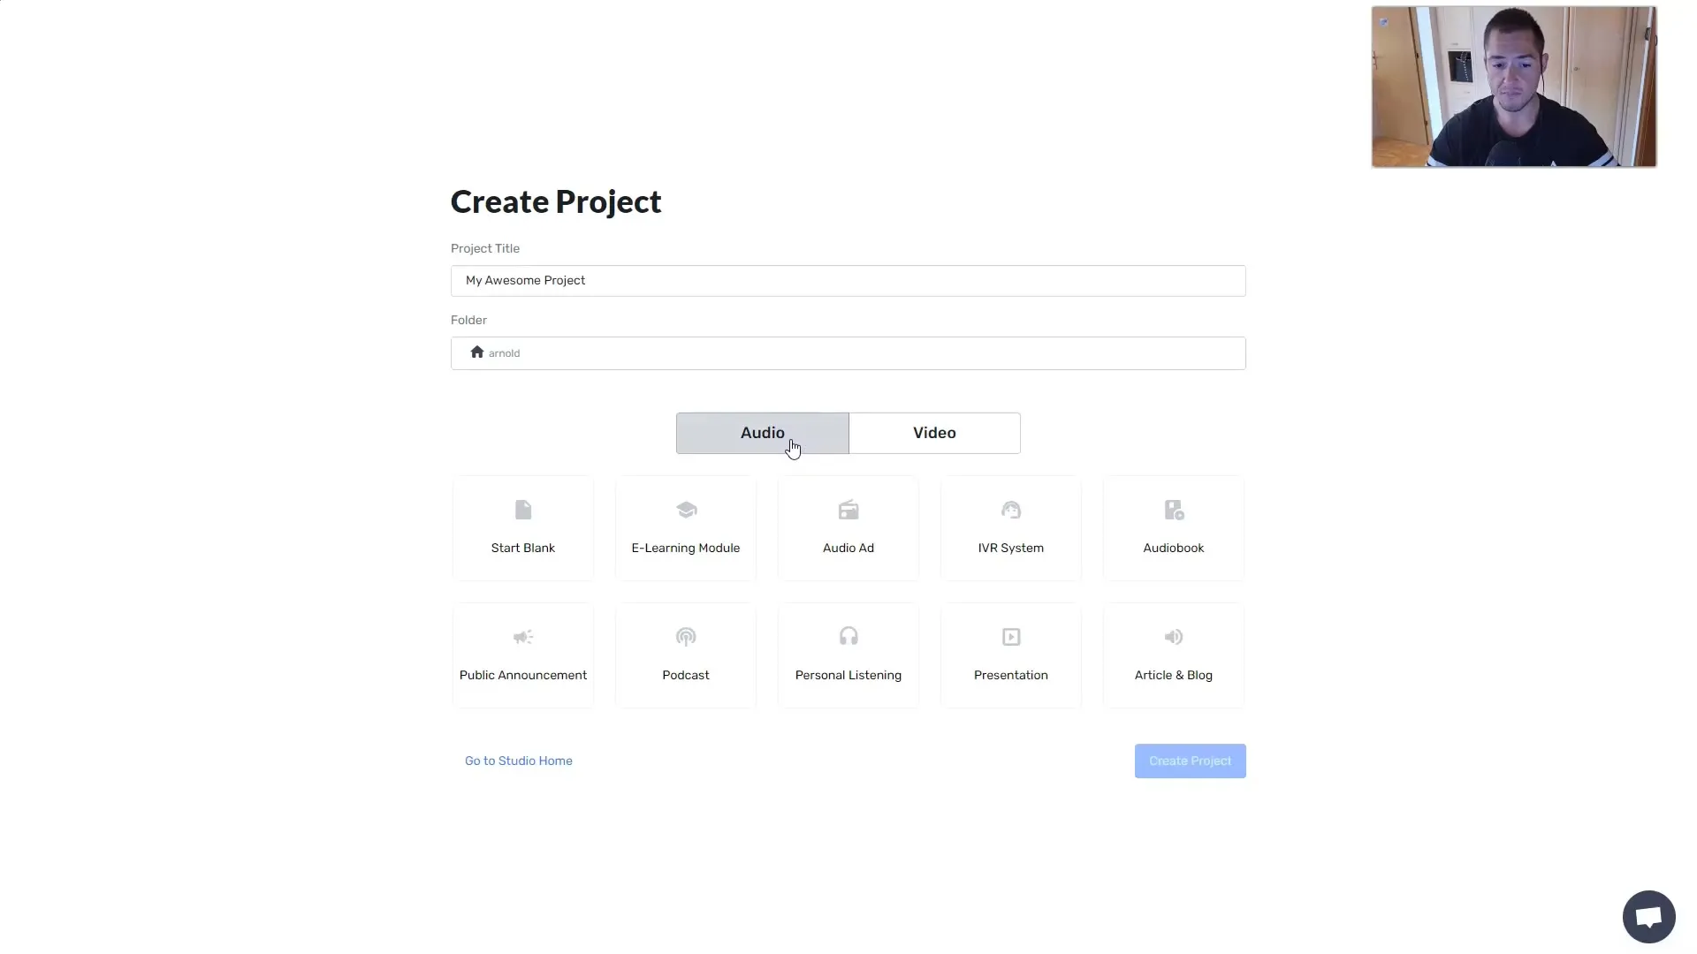Click the Go to Studio Home link

(x=519, y=761)
